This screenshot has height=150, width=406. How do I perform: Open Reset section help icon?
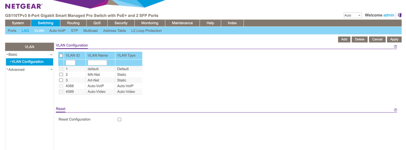pyautogui.click(x=395, y=110)
